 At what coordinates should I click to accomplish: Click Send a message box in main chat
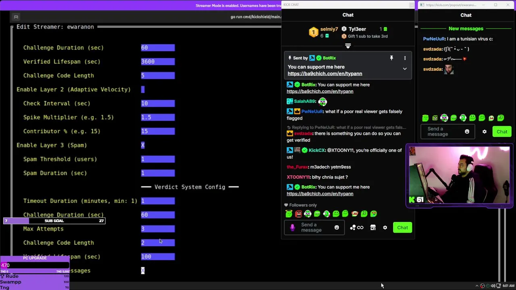click(314, 228)
